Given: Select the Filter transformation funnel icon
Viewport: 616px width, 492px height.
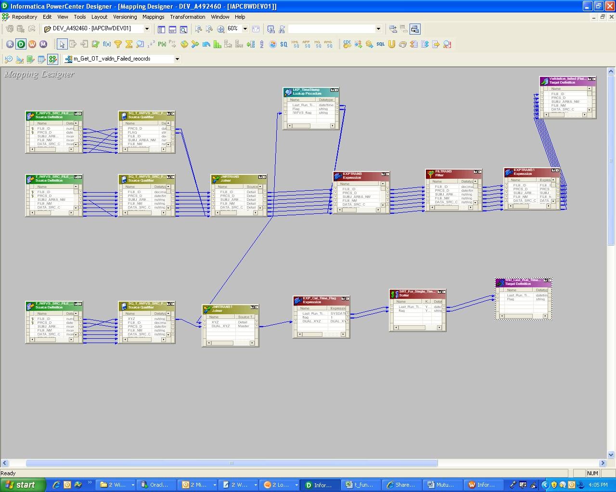Looking at the screenshot, I should 117,44.
